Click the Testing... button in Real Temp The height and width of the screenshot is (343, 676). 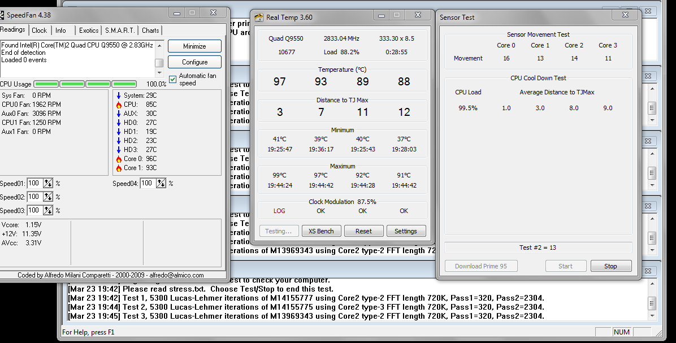(279, 231)
